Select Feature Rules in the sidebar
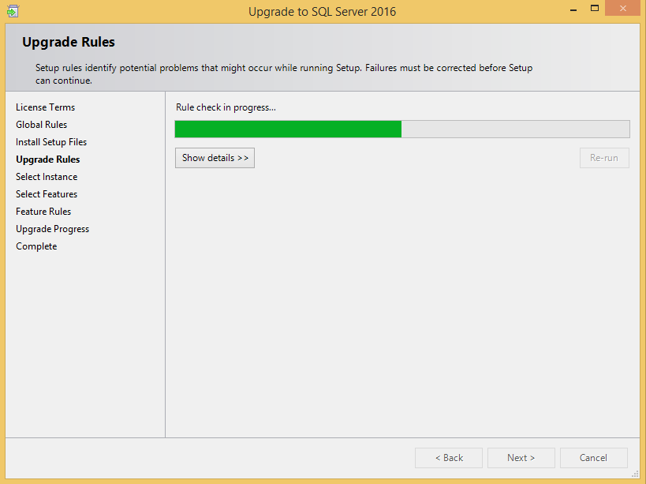 pos(43,212)
